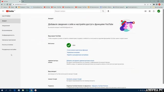The height and width of the screenshot is (92, 164).
Task: Open the first YouTube bookmark in bookmarks bar
Action: [47, 7]
